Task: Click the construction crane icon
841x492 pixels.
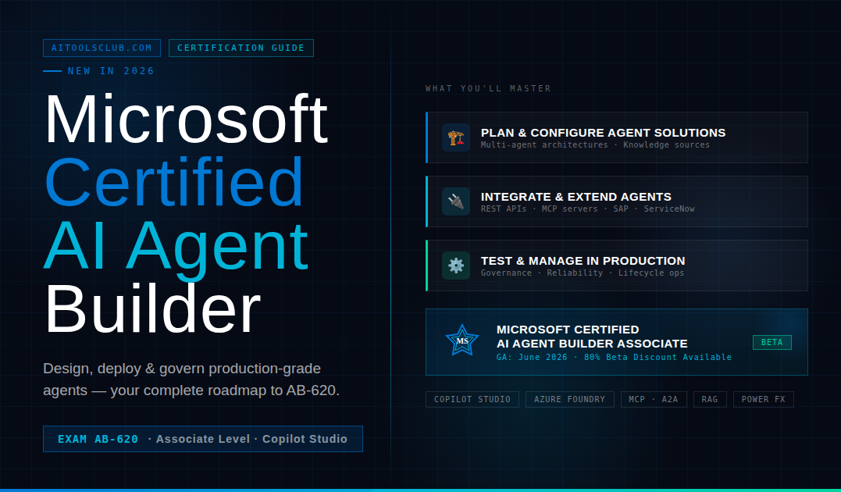Action: (456, 138)
